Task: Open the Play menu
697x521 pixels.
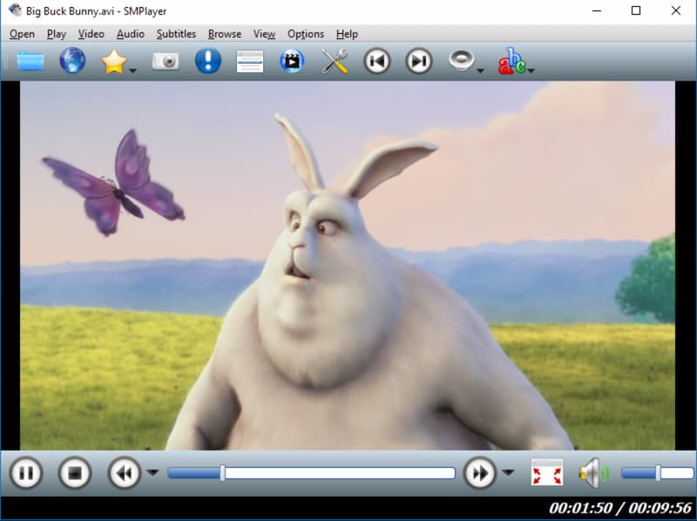Action: point(57,34)
